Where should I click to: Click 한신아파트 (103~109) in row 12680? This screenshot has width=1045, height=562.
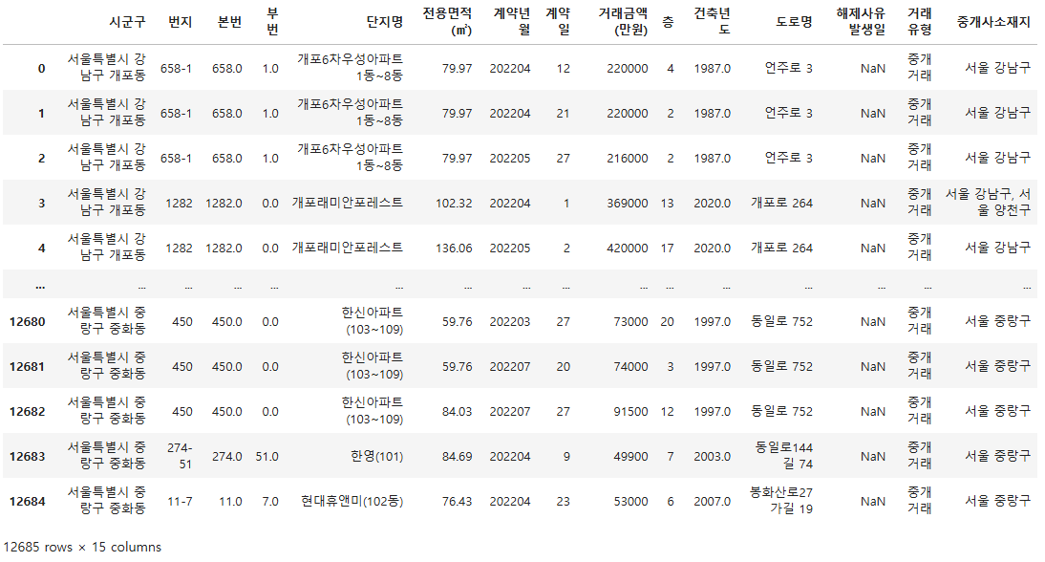coord(373,321)
